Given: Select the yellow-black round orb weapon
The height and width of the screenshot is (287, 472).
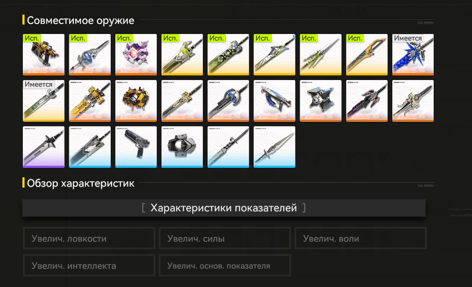Looking at the screenshot, I should pos(136,101).
